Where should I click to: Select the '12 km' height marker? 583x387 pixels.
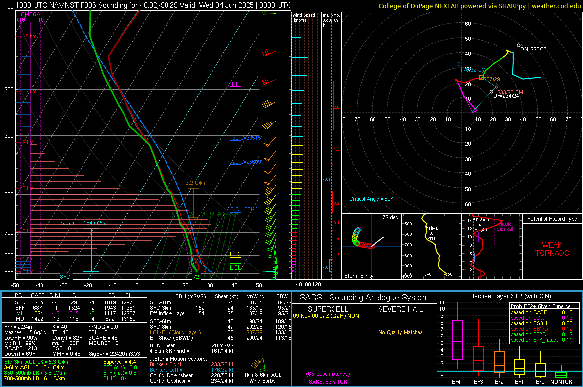[x=29, y=91]
